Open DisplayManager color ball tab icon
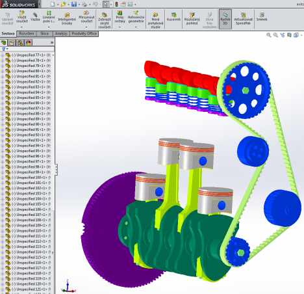This screenshot has height=294, width=304. [29, 42]
